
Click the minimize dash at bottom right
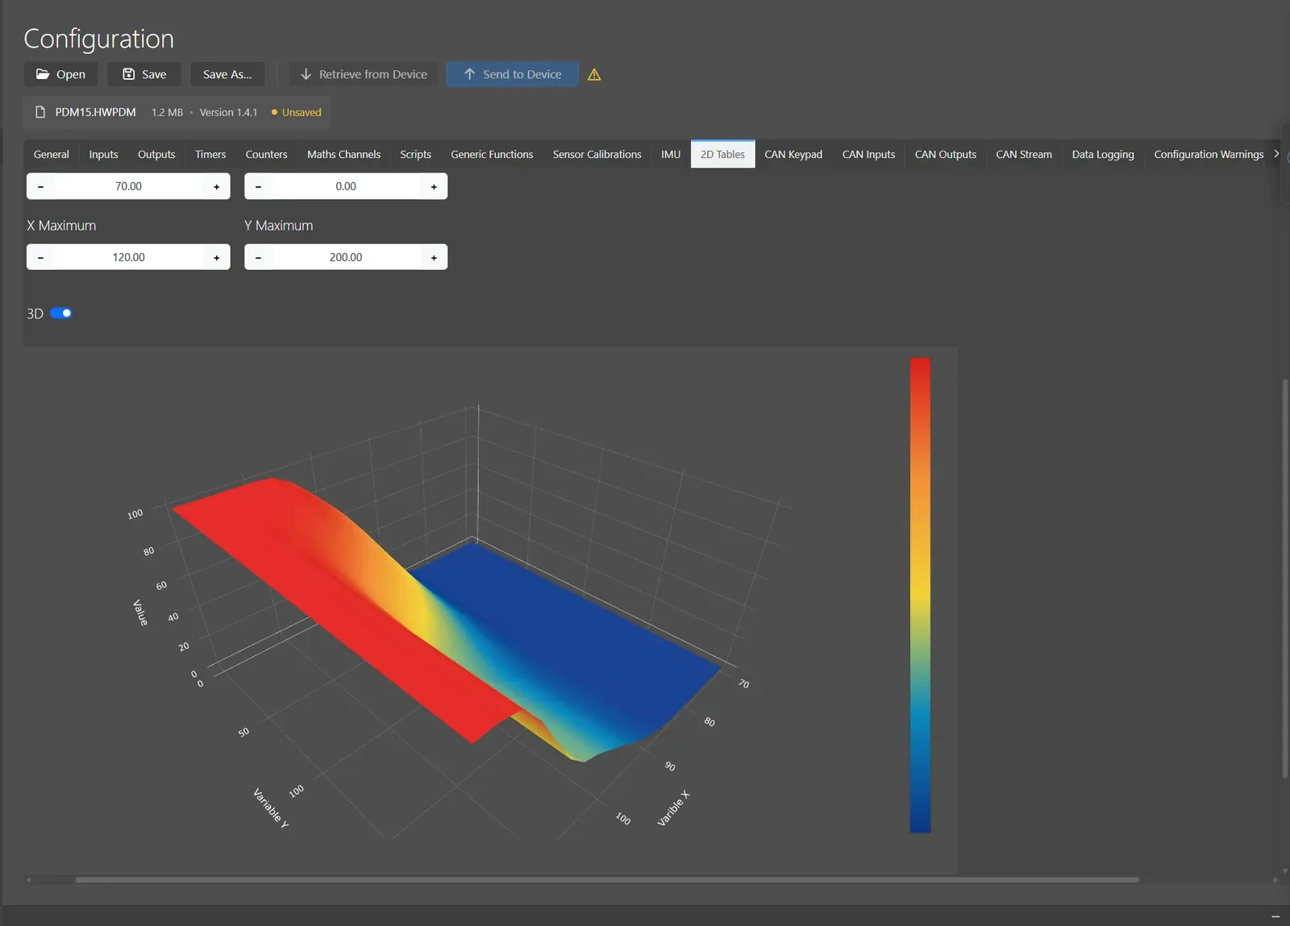click(x=1275, y=916)
